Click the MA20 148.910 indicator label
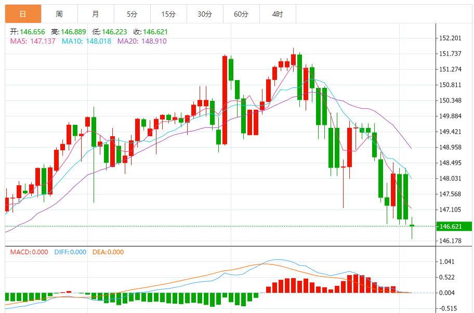Screen dimensions: 474x313 (x=142, y=41)
